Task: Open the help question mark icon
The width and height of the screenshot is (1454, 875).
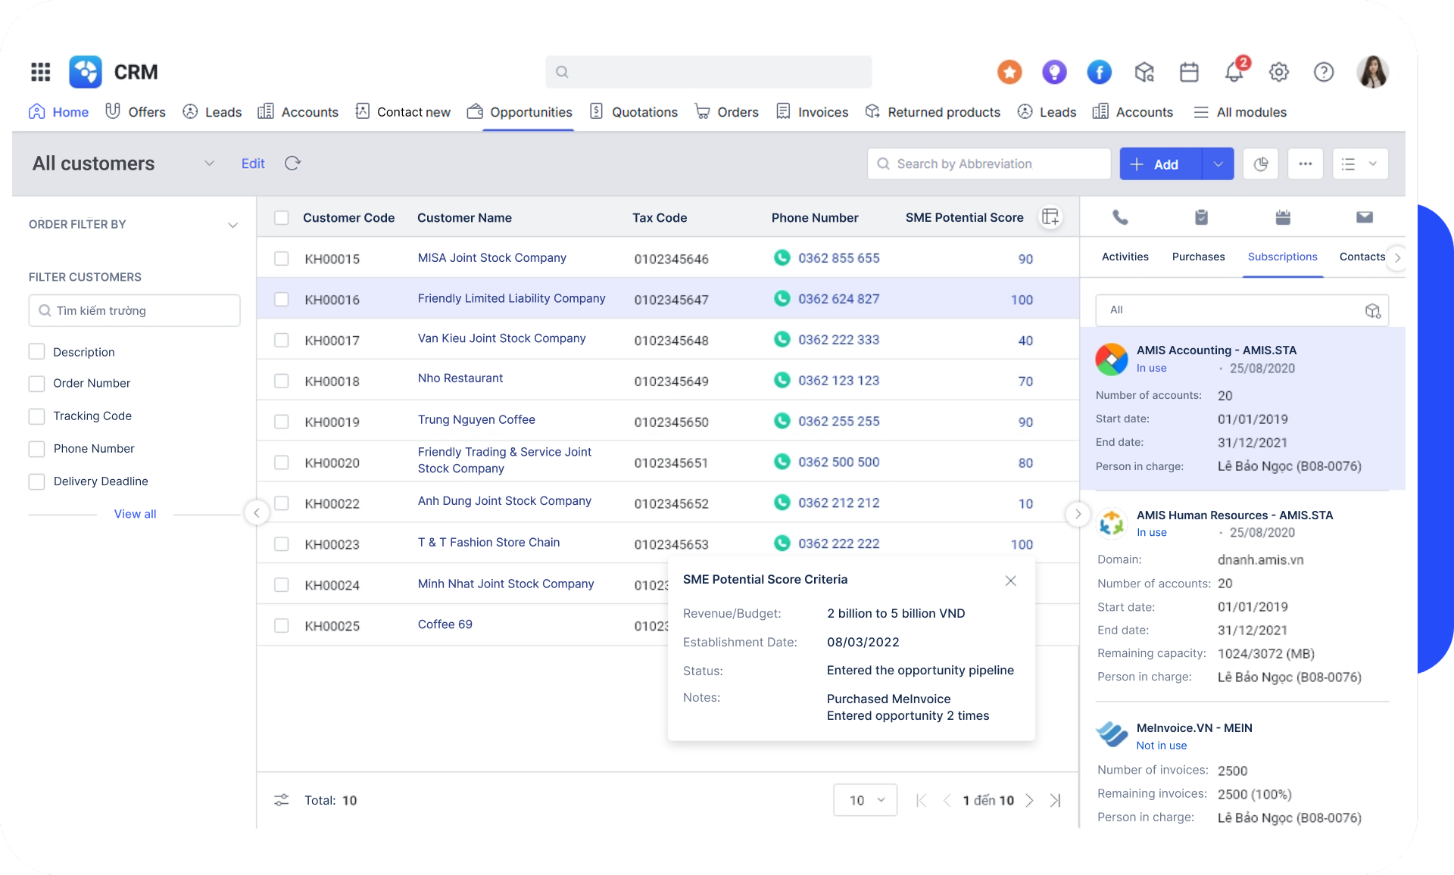Action: pos(1325,72)
